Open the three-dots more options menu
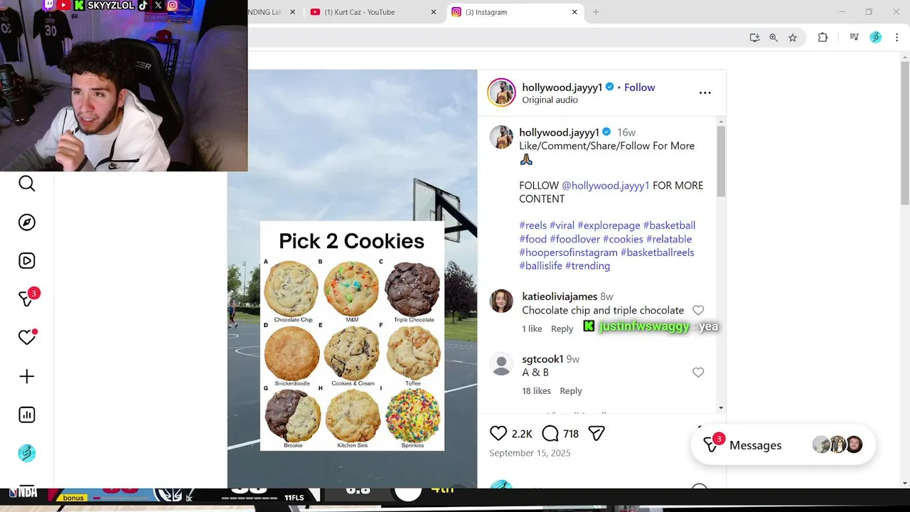 pos(705,92)
